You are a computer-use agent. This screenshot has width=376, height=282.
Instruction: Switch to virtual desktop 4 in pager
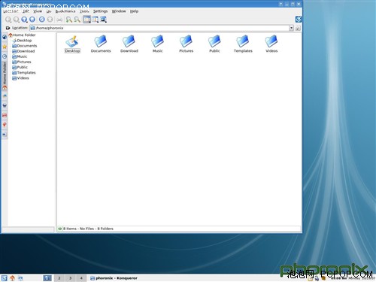coord(81,278)
